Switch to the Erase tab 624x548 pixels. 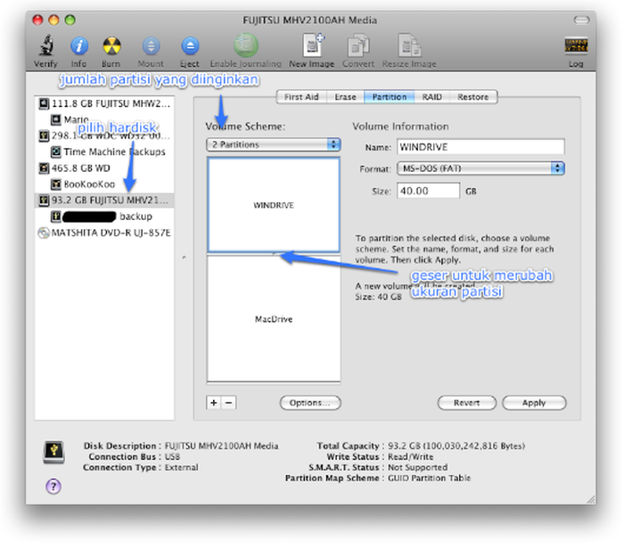tap(345, 97)
